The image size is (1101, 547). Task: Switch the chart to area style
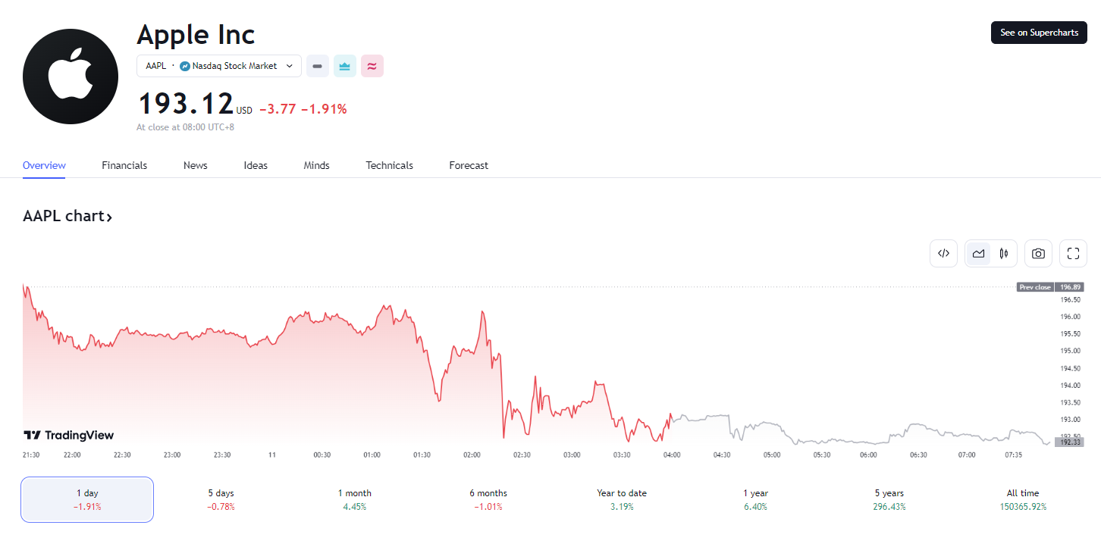pyautogui.click(x=978, y=254)
